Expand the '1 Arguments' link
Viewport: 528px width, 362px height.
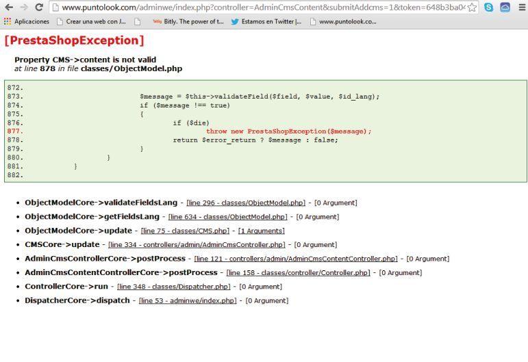(262, 231)
